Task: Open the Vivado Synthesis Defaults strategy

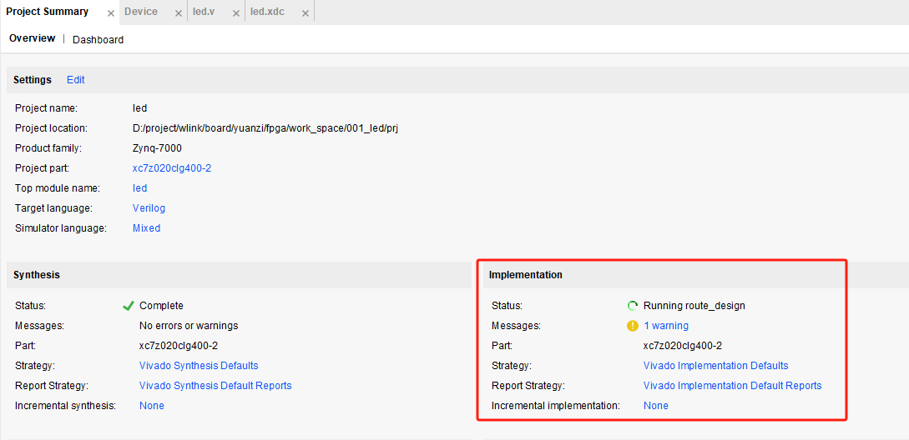Action: pos(199,366)
